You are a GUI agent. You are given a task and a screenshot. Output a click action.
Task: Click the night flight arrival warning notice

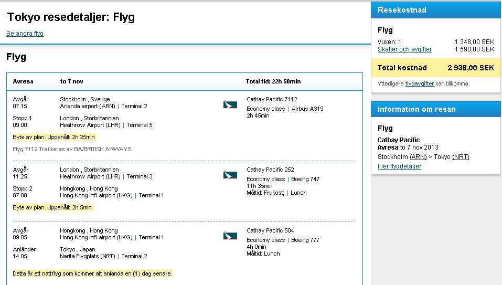pos(92,273)
